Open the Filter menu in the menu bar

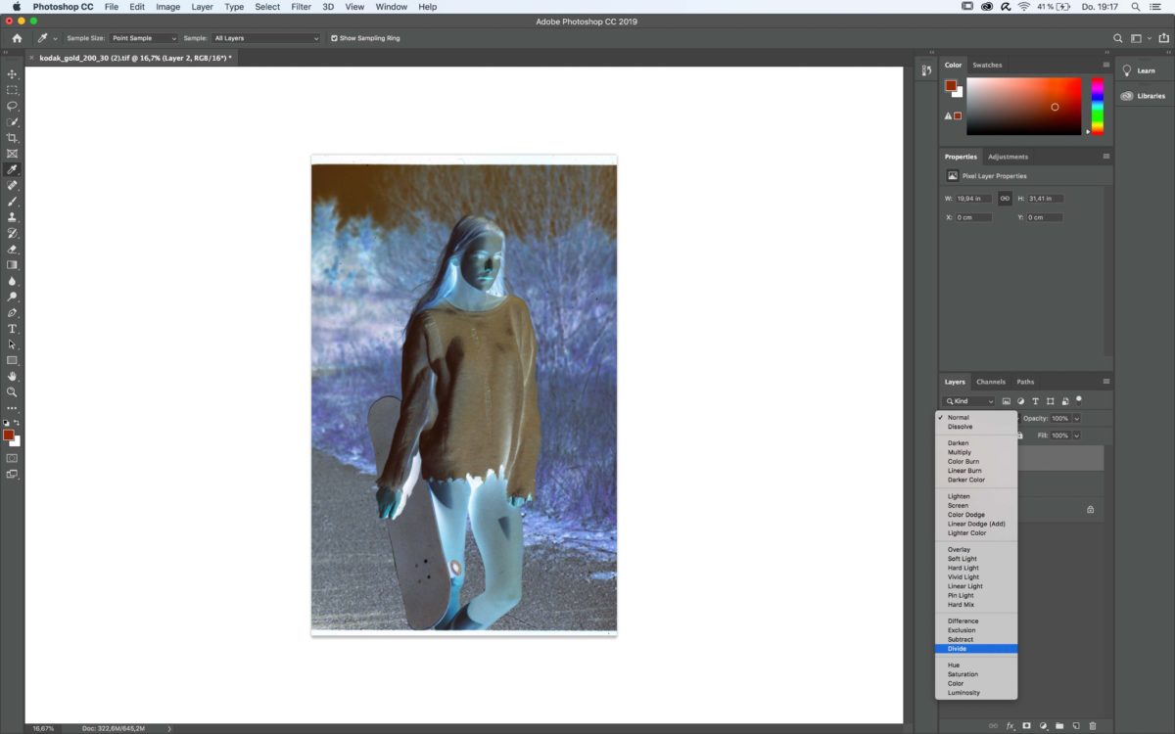point(301,7)
